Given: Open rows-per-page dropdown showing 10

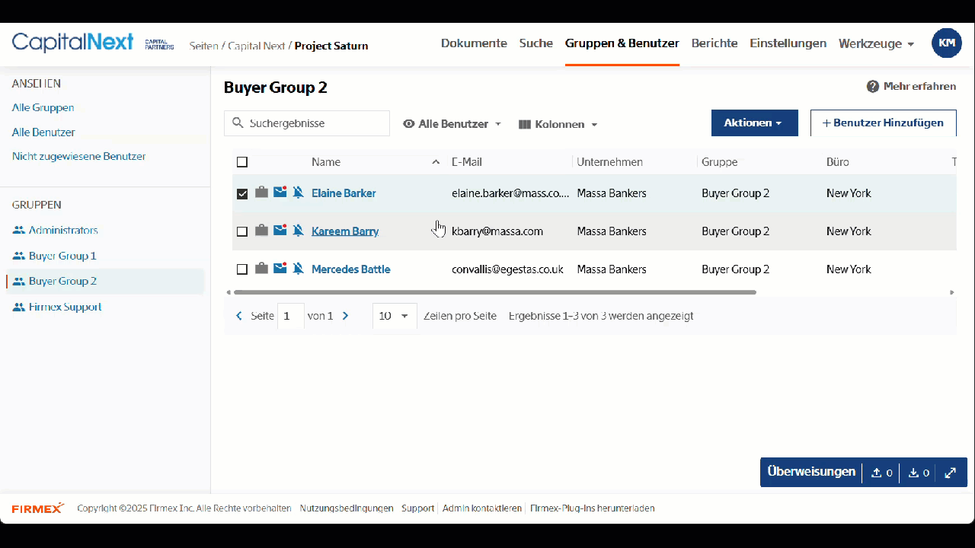Looking at the screenshot, I should 395,316.
